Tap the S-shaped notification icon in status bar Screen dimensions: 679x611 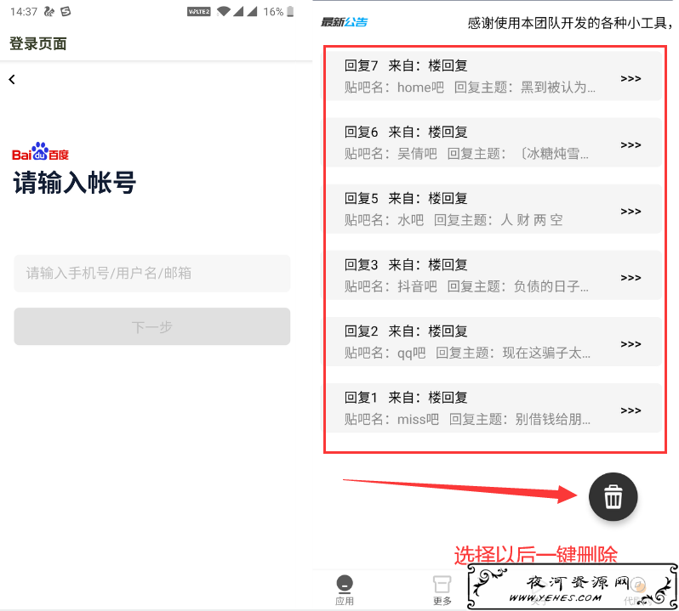pyautogui.click(x=66, y=12)
